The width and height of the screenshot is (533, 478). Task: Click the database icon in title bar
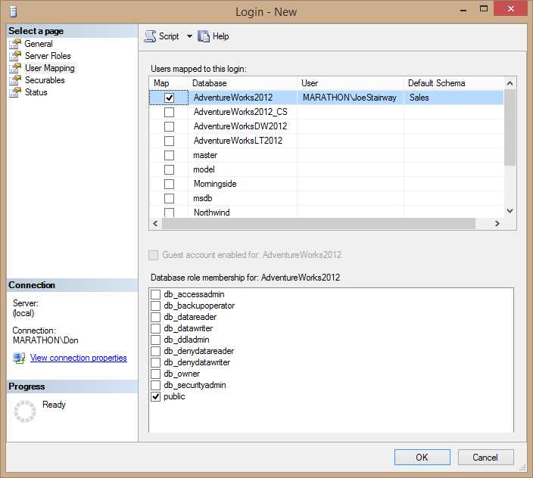point(13,12)
